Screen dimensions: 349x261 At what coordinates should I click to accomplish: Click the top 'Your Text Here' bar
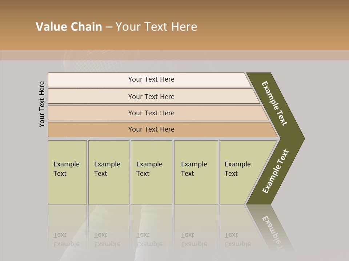(149, 80)
